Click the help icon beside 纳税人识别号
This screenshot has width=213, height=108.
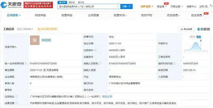click(x=100, y=63)
